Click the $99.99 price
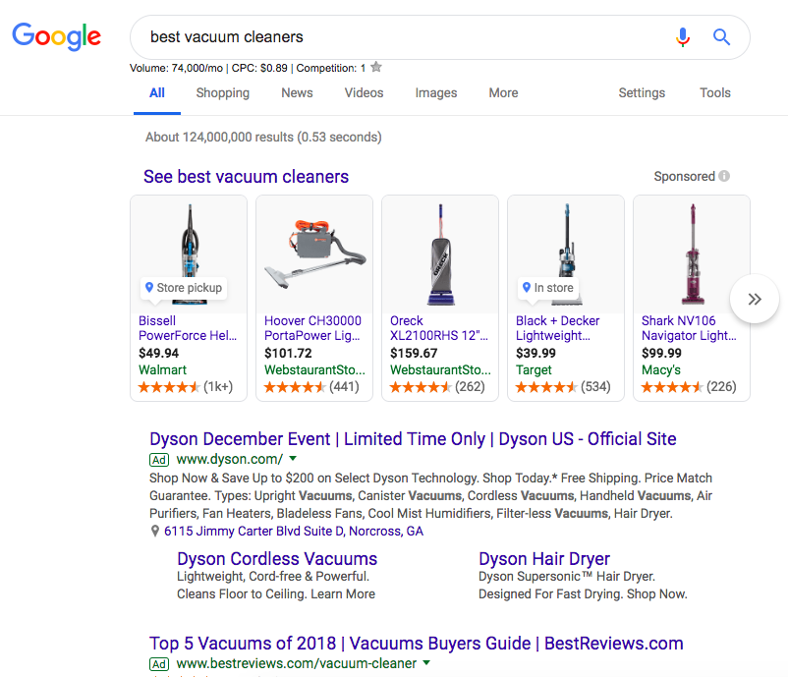The image size is (788, 677). coord(661,354)
